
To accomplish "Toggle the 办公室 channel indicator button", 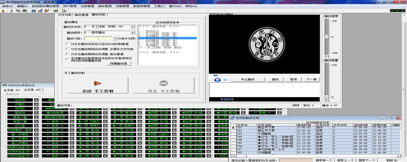I will click(x=37, y=126).
